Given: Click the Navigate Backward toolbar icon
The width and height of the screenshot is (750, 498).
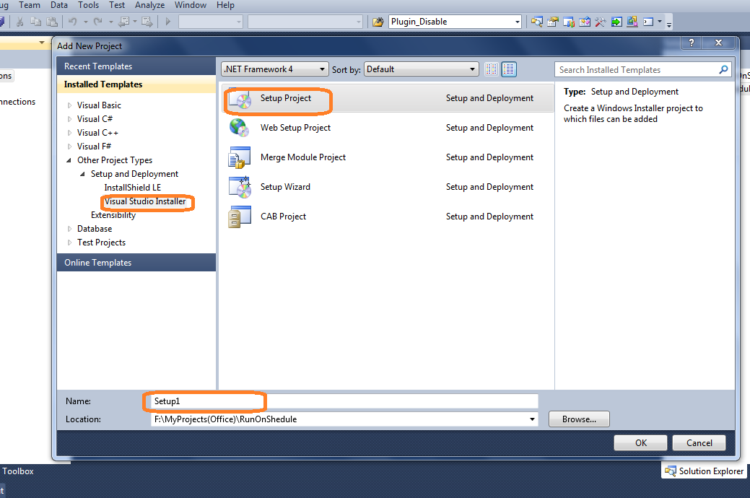Looking at the screenshot, I should (x=123, y=22).
